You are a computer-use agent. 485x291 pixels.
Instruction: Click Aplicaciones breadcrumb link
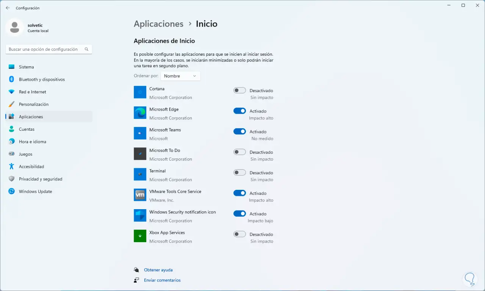coord(158,23)
